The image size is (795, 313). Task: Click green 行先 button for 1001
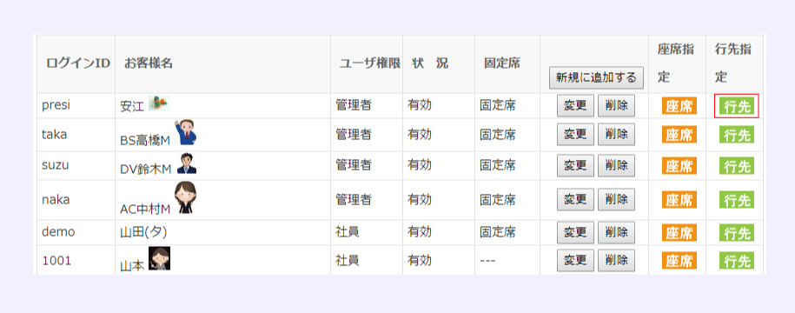(x=737, y=261)
